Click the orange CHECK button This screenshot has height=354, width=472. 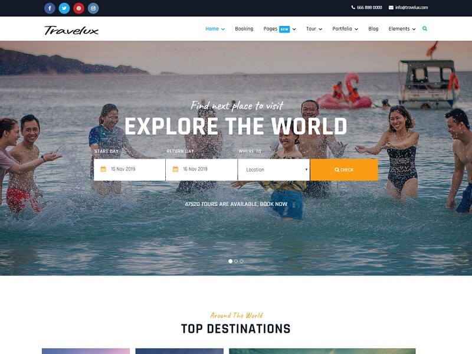344,170
